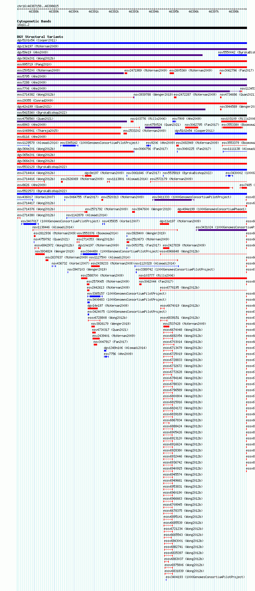The image size is (255, 591).
Task: Open the esv7909 (Ahn2009) variant
Action: (x=187, y=119)
